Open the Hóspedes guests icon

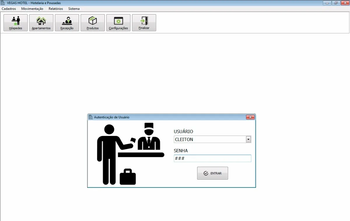(x=15, y=21)
